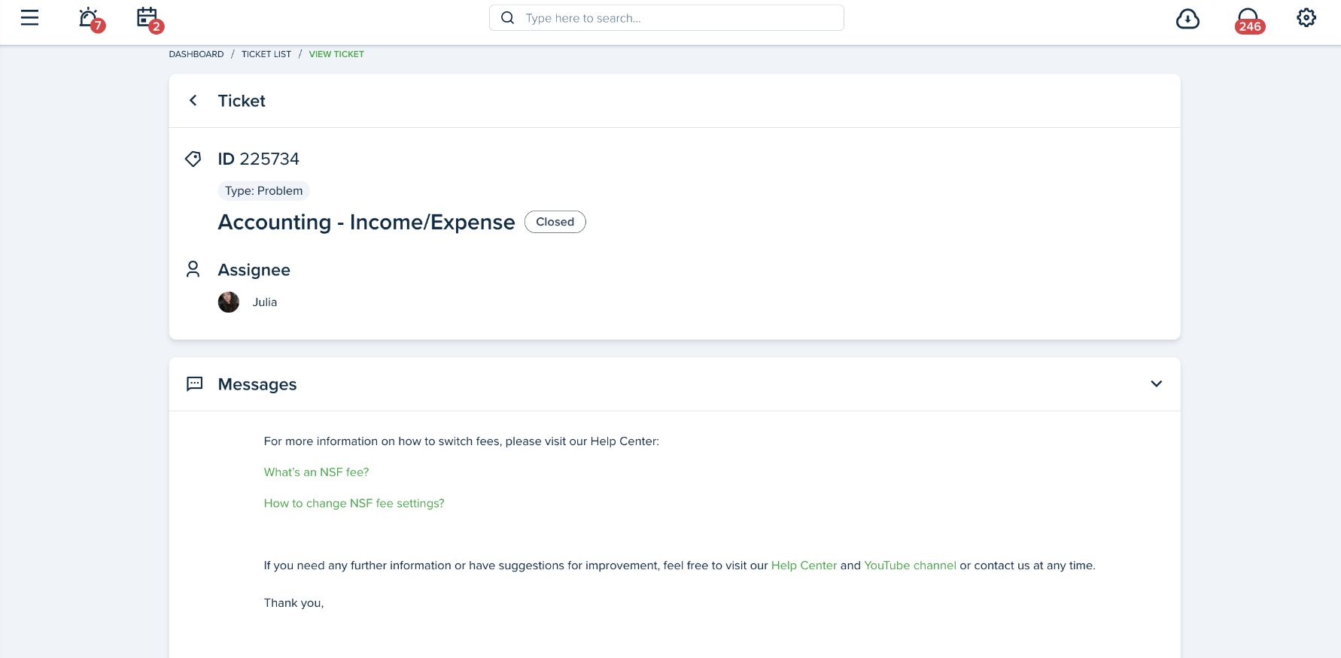
Task: Click the View Ticket breadcrumb
Action: click(336, 54)
